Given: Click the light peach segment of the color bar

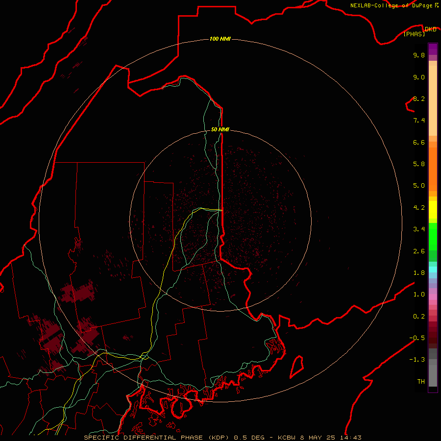Looking at the screenshot, I should (x=433, y=100).
